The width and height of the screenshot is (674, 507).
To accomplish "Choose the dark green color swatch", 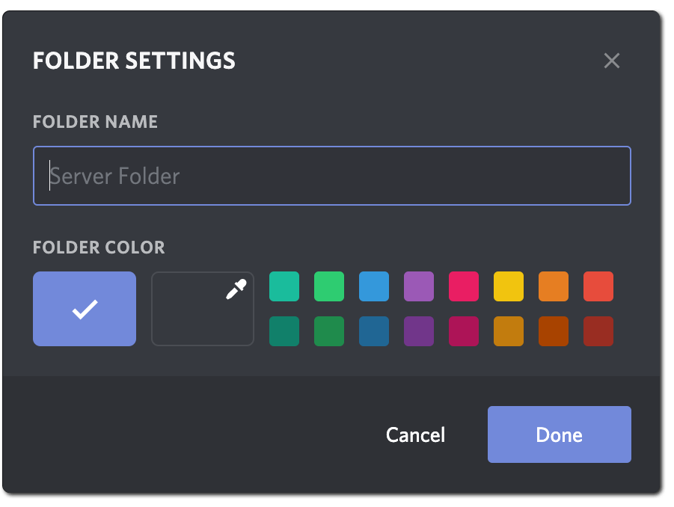I will 329,331.
